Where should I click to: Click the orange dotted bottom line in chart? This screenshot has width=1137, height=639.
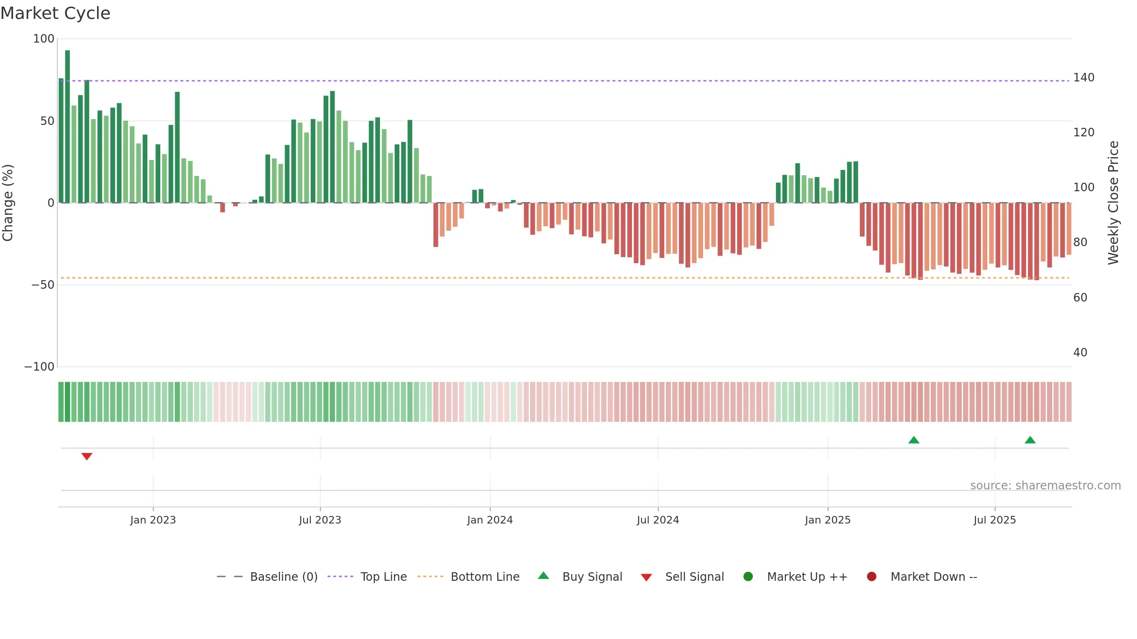coord(565,278)
